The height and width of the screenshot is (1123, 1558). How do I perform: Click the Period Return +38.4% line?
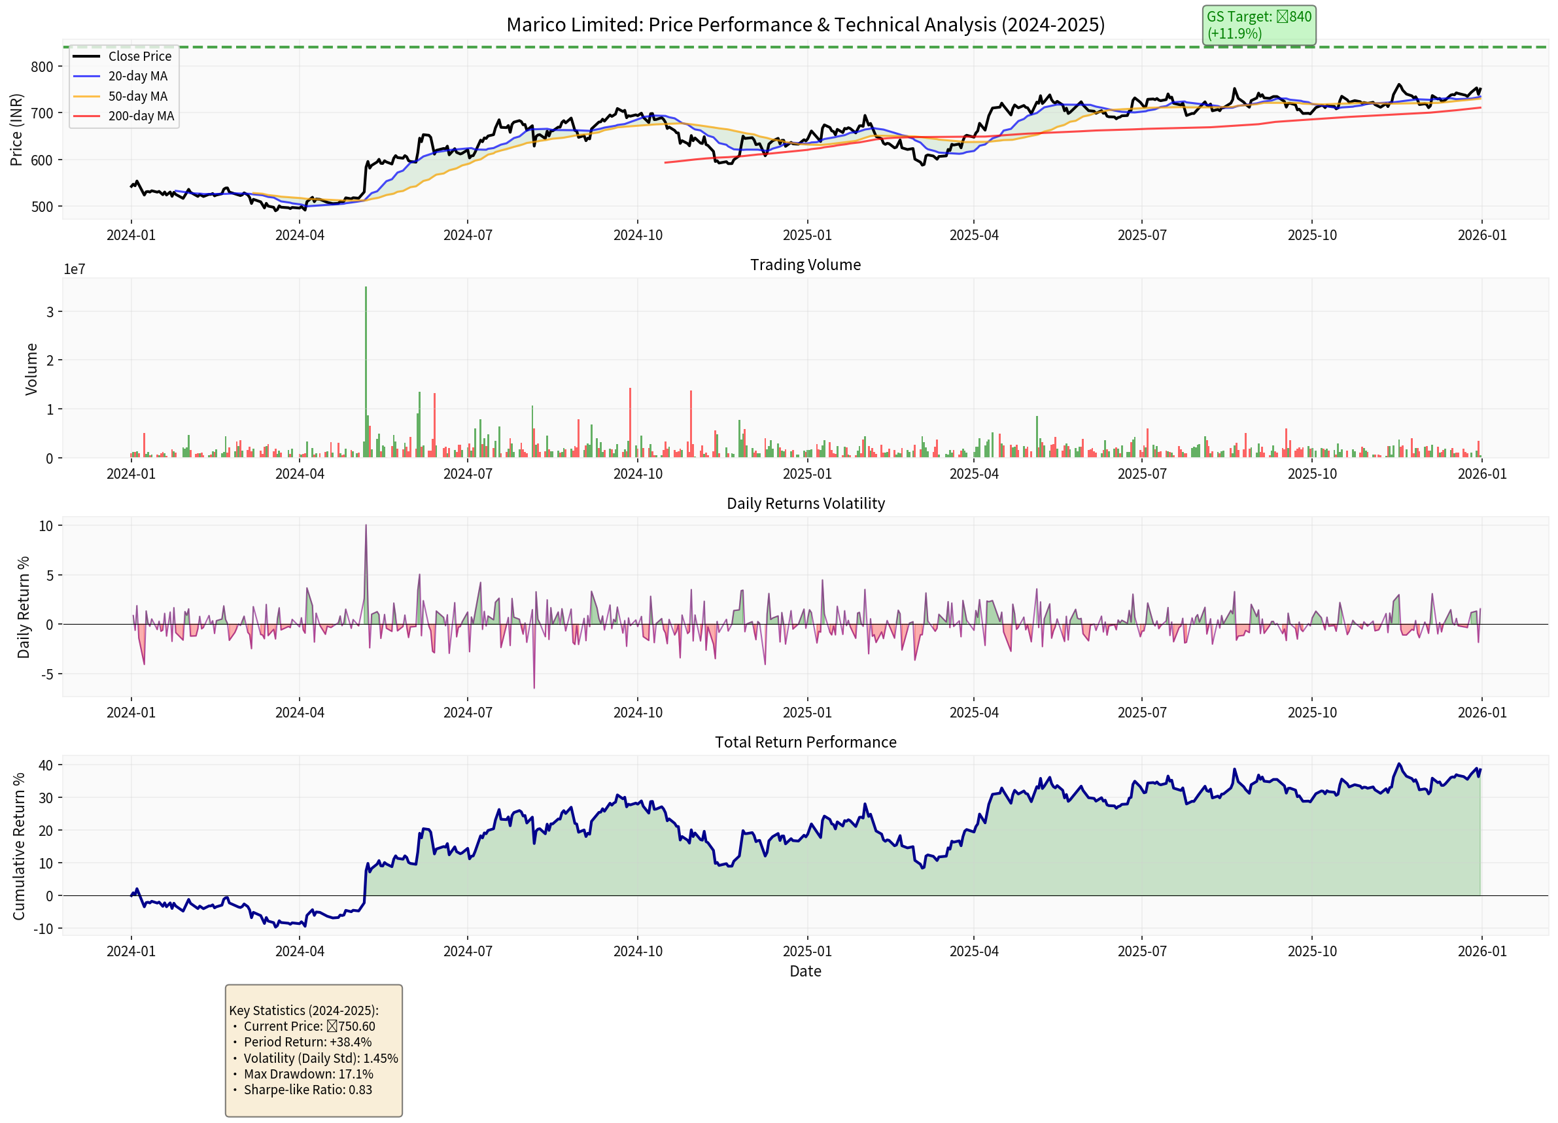307,1042
